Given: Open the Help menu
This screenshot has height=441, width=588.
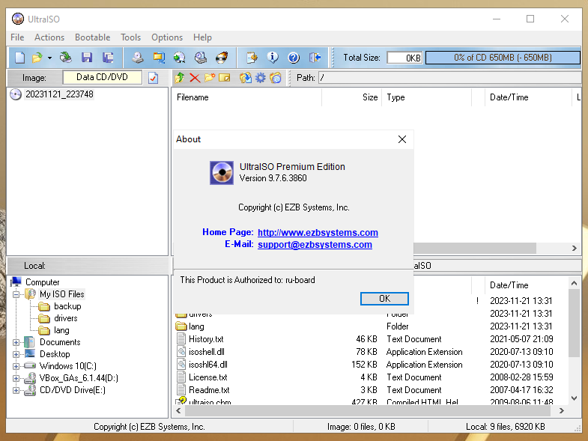Looking at the screenshot, I should [202, 37].
